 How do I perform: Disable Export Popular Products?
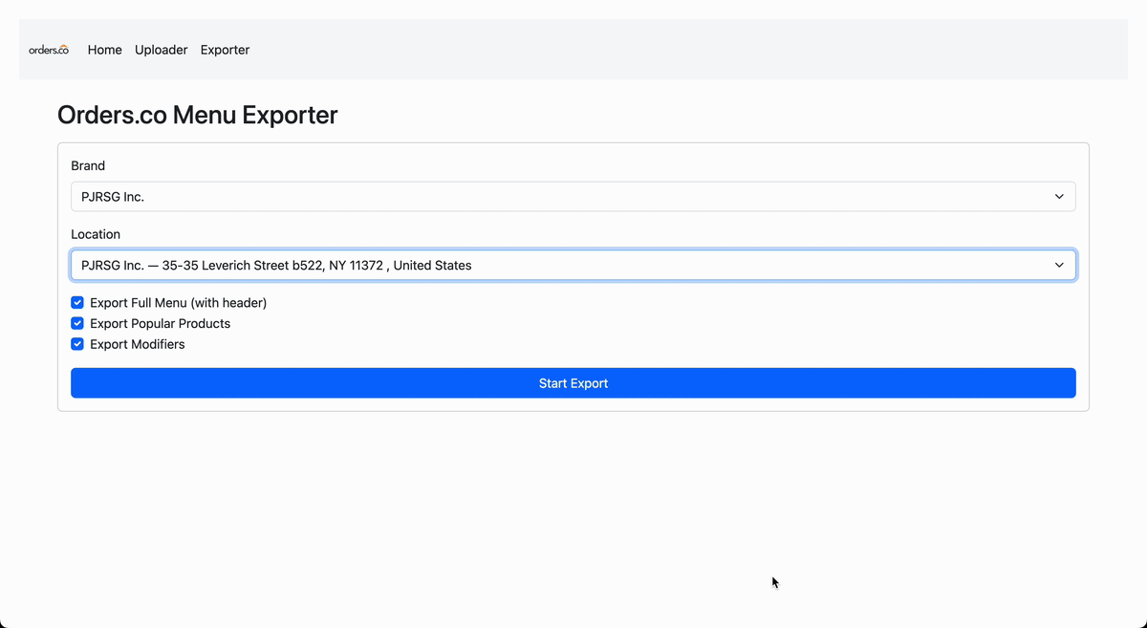click(76, 323)
